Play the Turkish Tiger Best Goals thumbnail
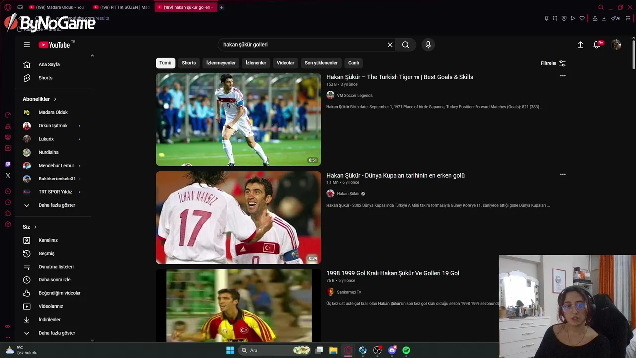 pyautogui.click(x=238, y=119)
